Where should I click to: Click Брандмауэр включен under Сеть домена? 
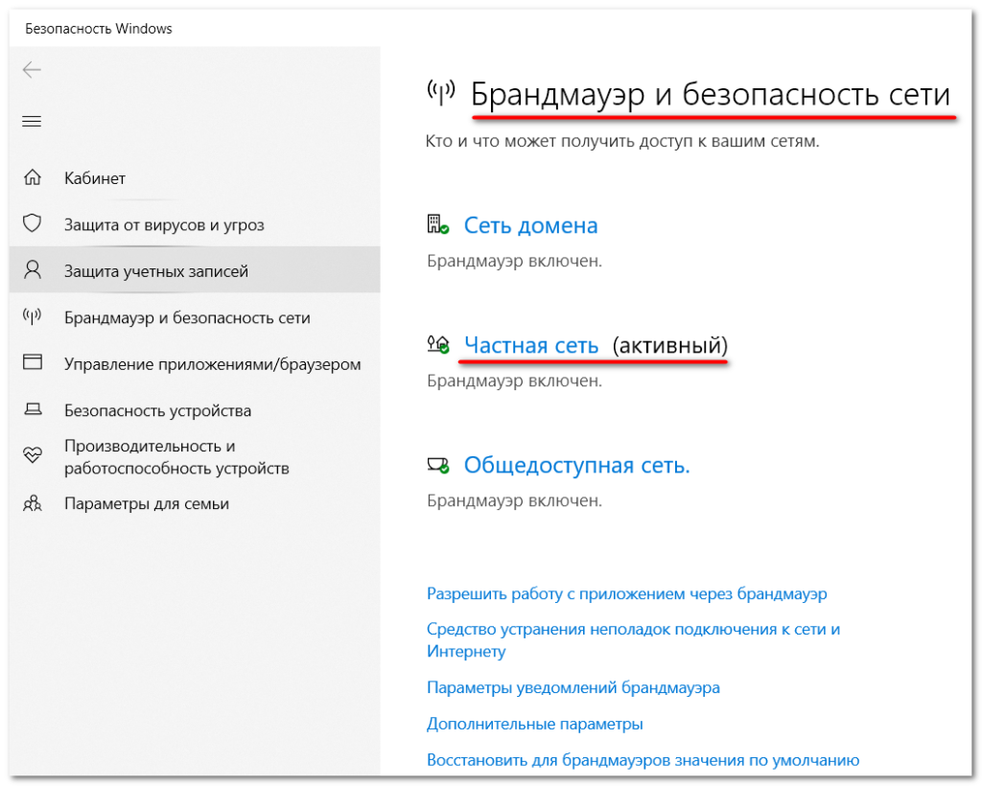(514, 261)
